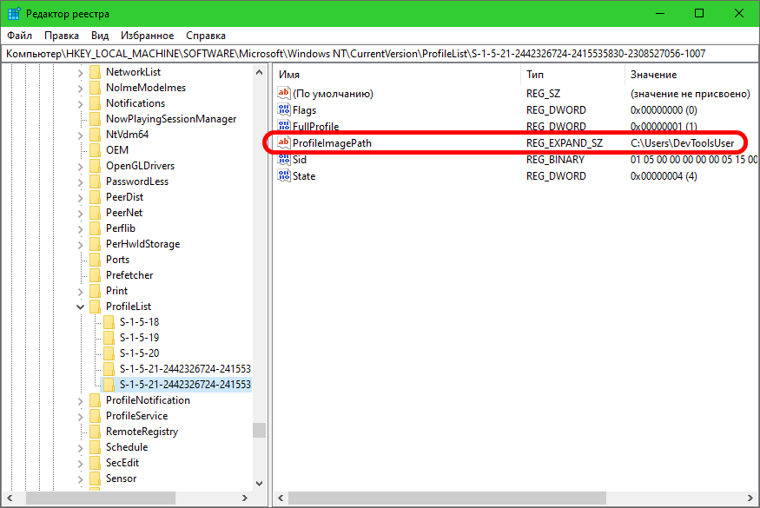This screenshot has width=760, height=508.
Task: Expand the ProfileNotification key
Action: [x=81, y=401]
